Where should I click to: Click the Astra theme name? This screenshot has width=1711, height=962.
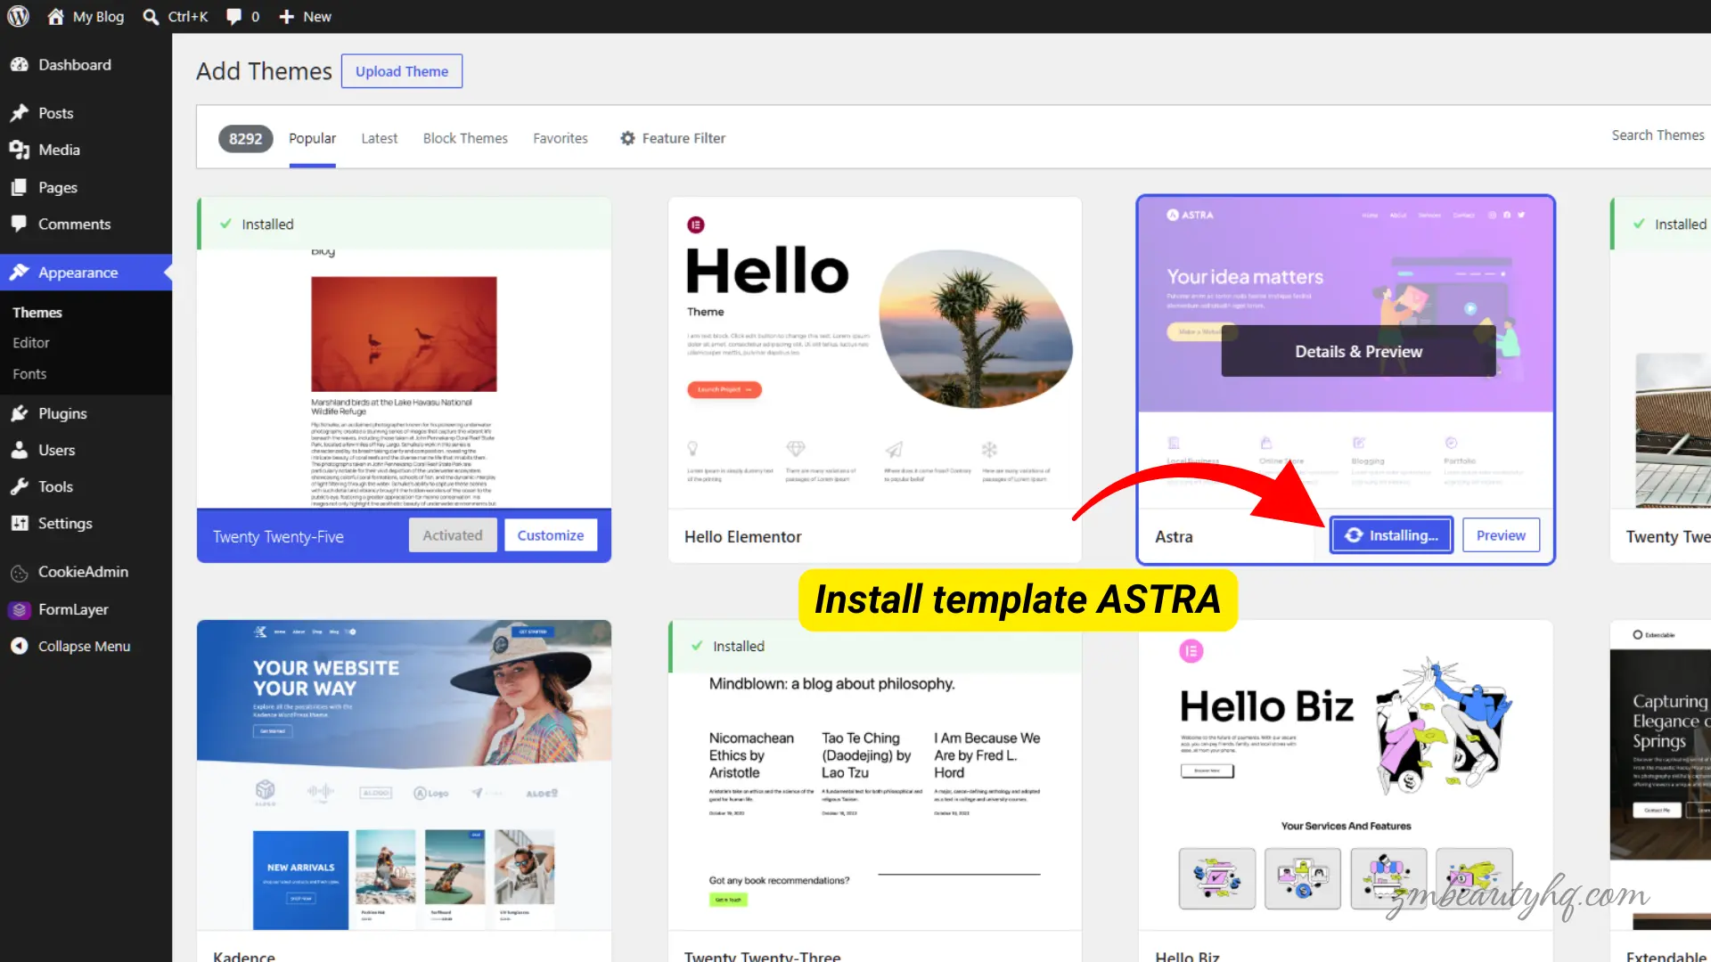[x=1174, y=536]
